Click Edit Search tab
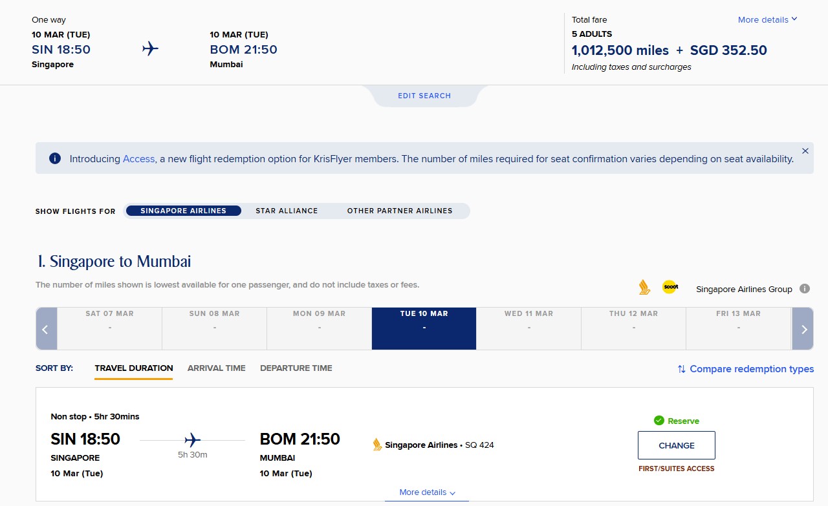Screen dimensions: 828x506 coord(424,96)
